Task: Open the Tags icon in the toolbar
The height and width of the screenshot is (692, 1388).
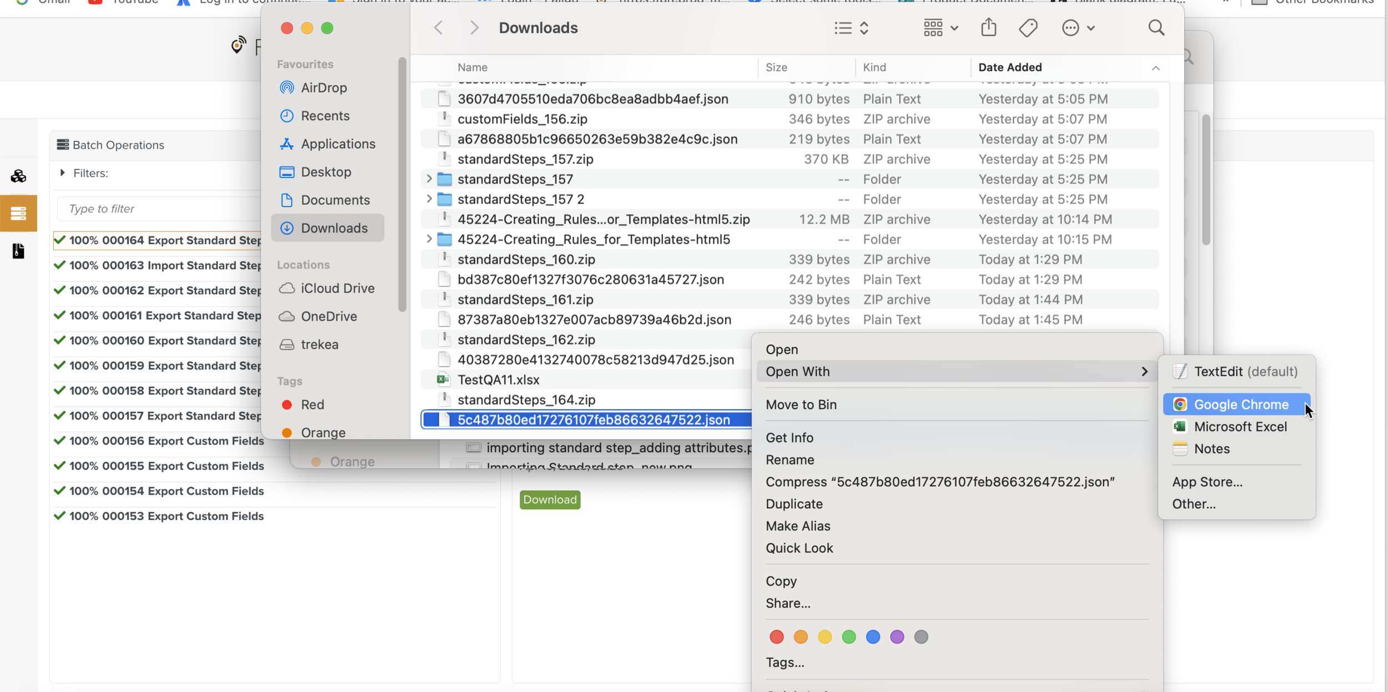Action: (x=1027, y=27)
